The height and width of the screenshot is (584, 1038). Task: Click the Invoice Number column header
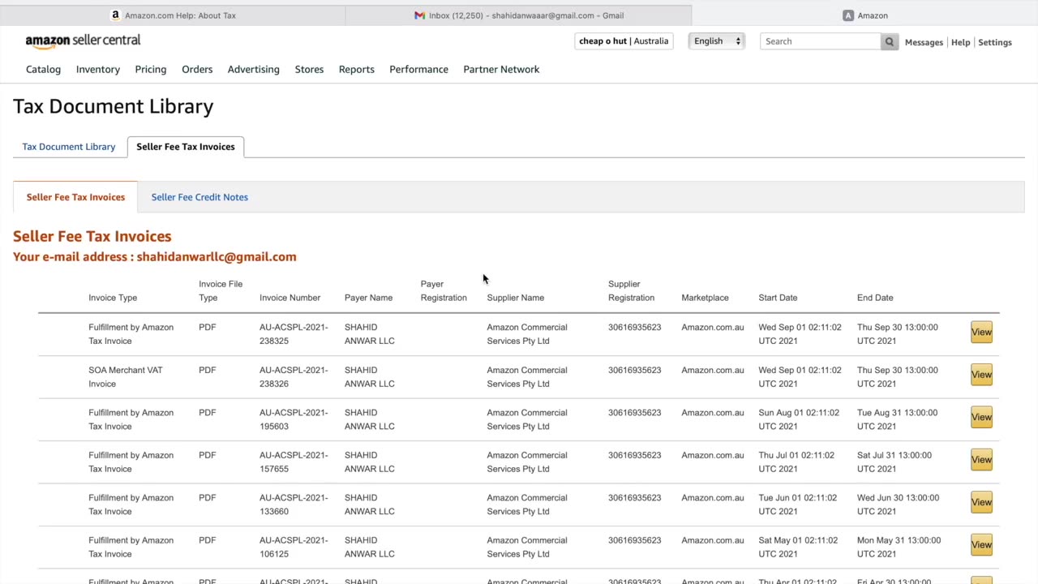coord(290,298)
